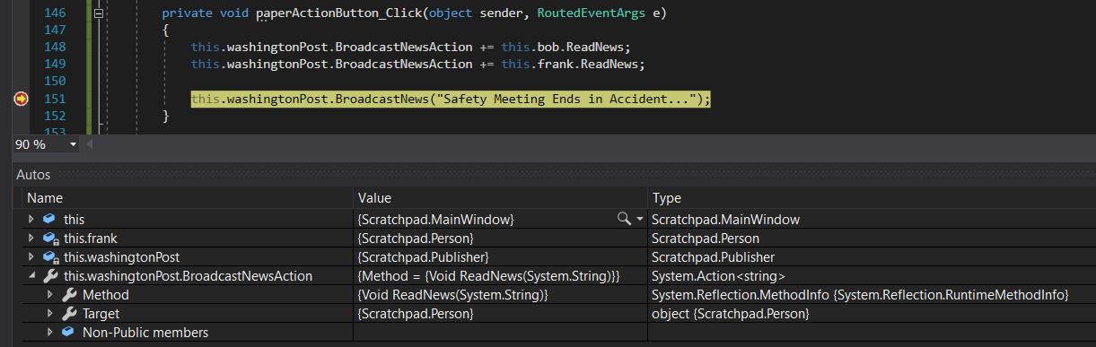Image resolution: width=1096 pixels, height=347 pixels.
Task: Expand the 'this' variable row
Action: pyautogui.click(x=32, y=220)
